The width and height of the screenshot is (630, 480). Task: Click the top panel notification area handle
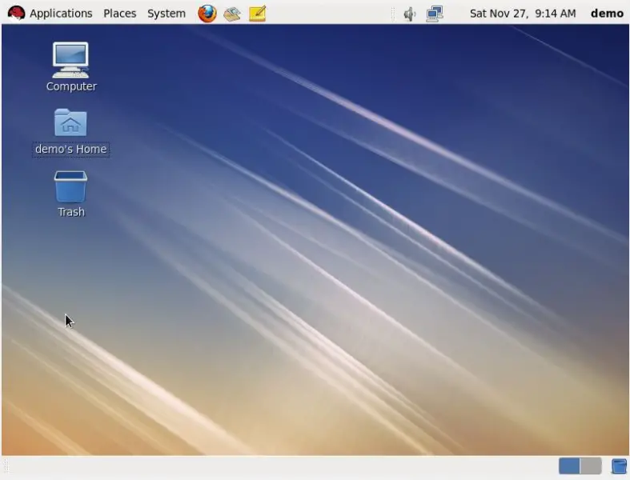[393, 14]
